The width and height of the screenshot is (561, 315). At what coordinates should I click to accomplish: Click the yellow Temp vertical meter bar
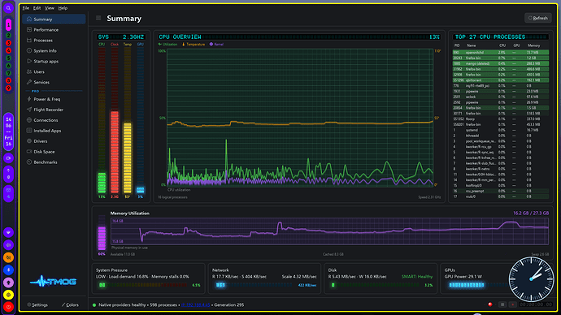click(x=128, y=120)
